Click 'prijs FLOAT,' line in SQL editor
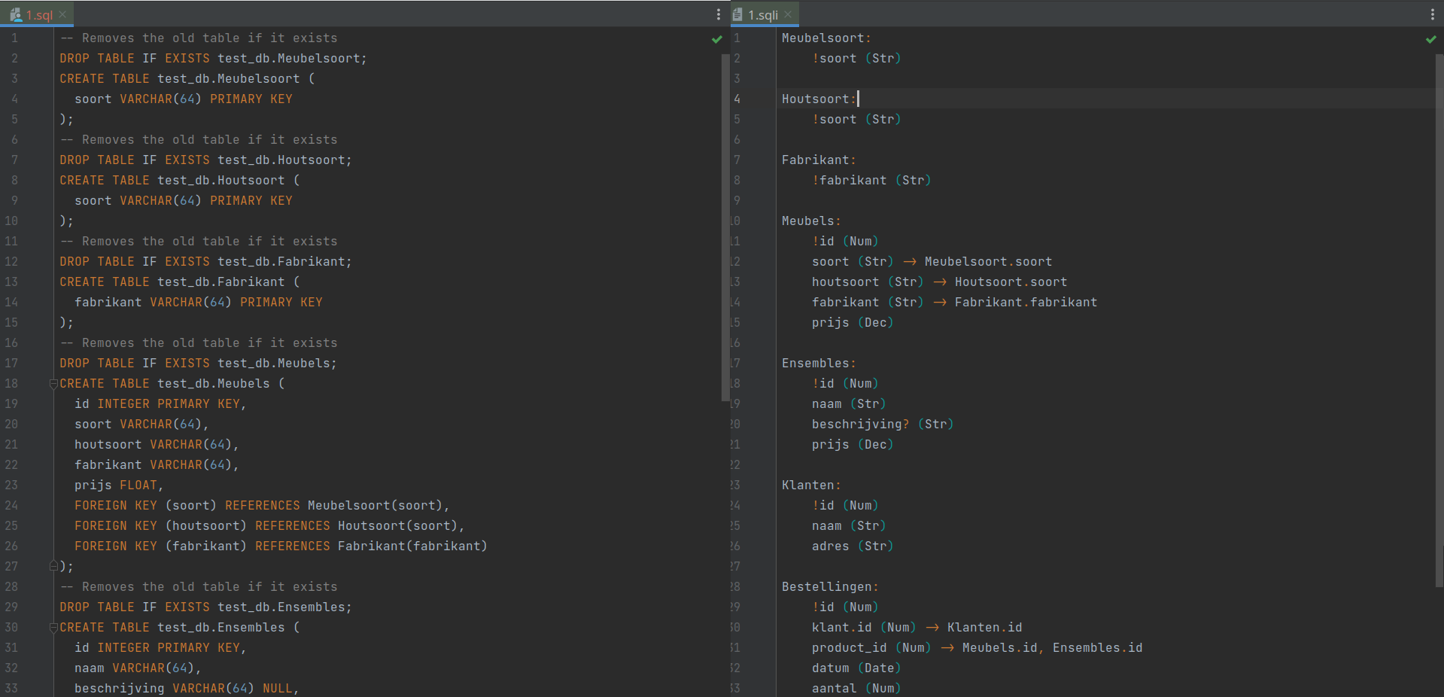 point(119,485)
